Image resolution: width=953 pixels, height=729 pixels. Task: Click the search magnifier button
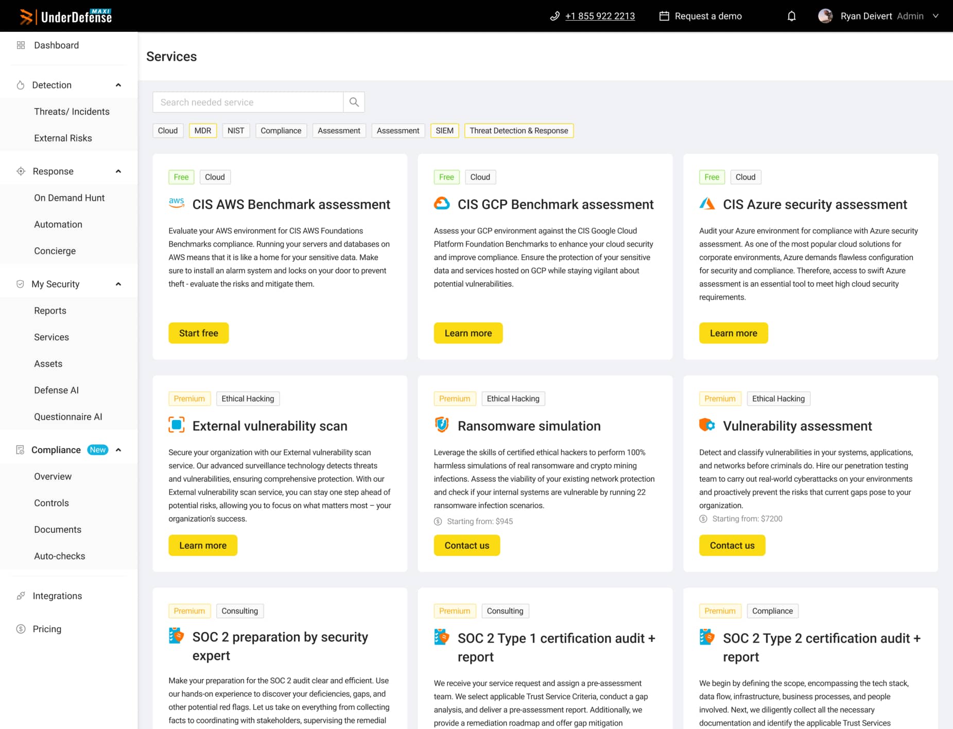354,102
